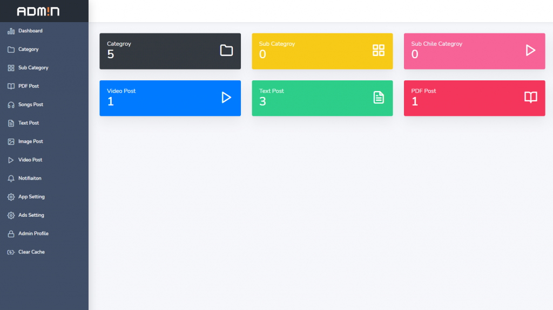Click the folder icon beside Category in sidebar

[11, 50]
